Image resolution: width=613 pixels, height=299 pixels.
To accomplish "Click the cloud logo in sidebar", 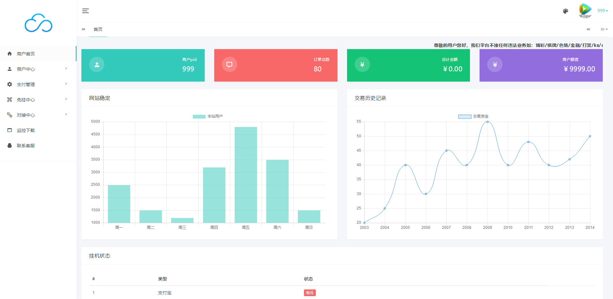I will coord(38,23).
